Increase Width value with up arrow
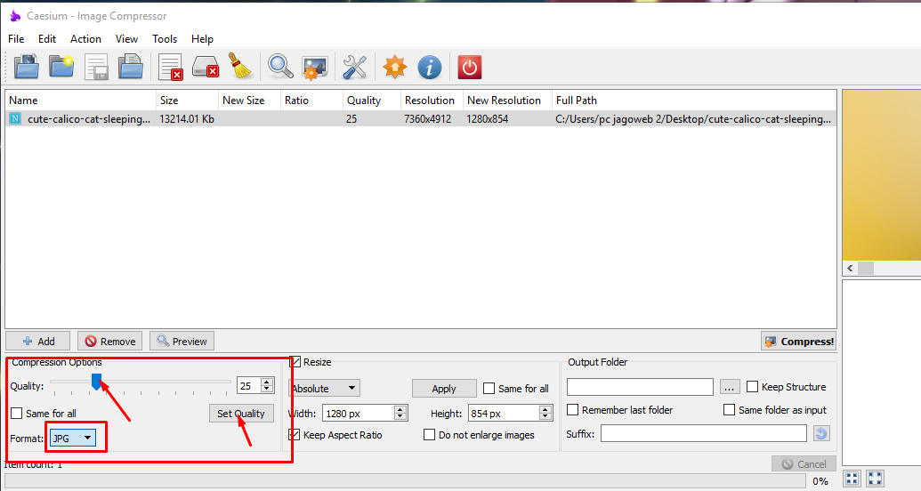 pos(400,409)
